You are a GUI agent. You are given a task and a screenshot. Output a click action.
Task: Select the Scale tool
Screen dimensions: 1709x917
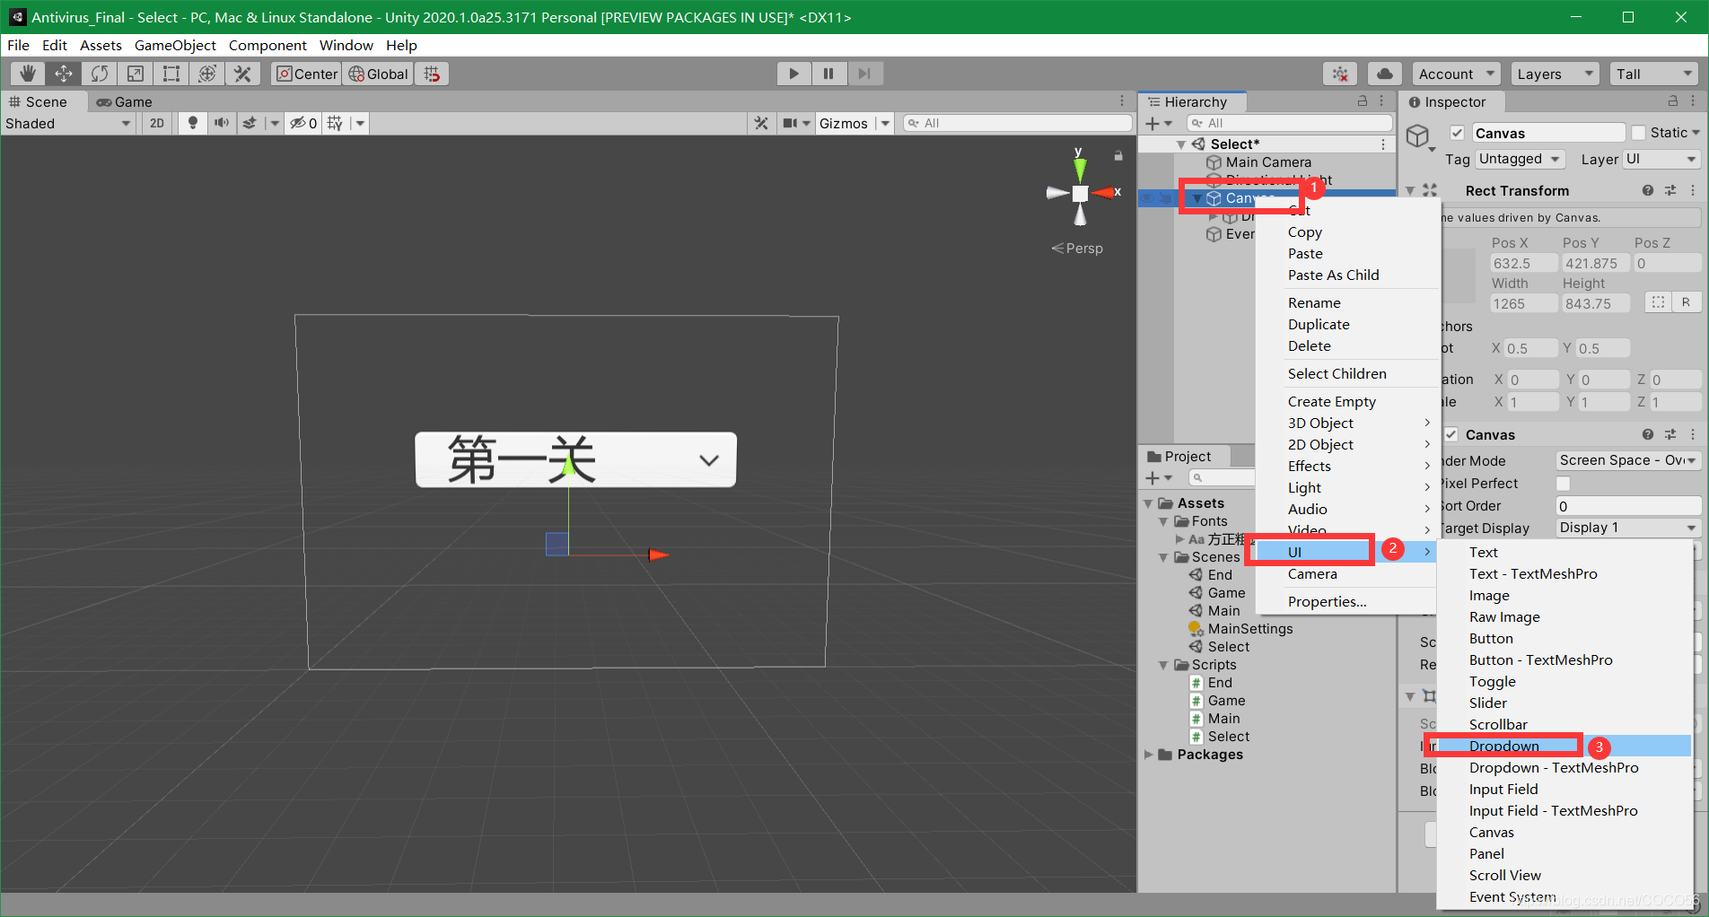[135, 74]
